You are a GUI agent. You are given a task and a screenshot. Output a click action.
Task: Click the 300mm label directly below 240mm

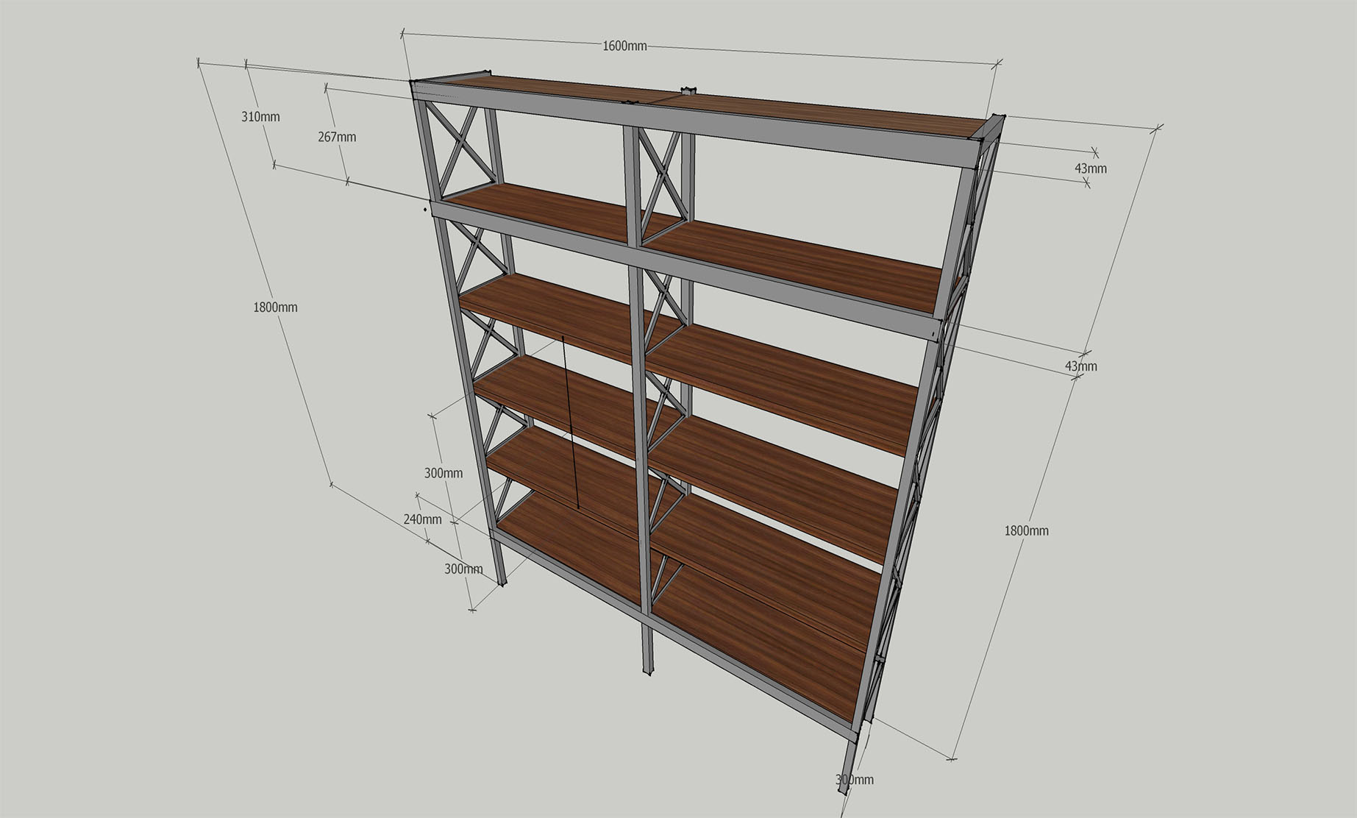point(463,569)
